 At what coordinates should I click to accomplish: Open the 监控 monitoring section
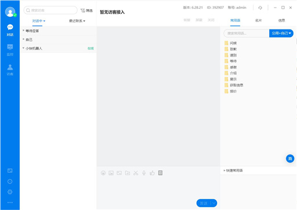pos(10,50)
